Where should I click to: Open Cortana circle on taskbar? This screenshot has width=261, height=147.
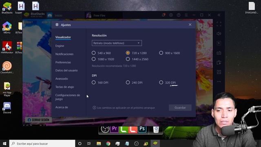pos(80,143)
